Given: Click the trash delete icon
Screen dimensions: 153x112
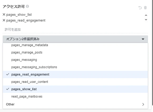Looking at the screenshot, I should pyautogui.click(x=145, y=8).
